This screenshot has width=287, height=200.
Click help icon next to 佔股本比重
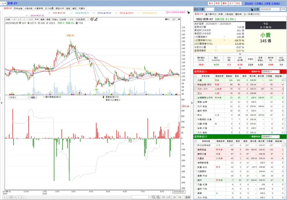pos(216,47)
